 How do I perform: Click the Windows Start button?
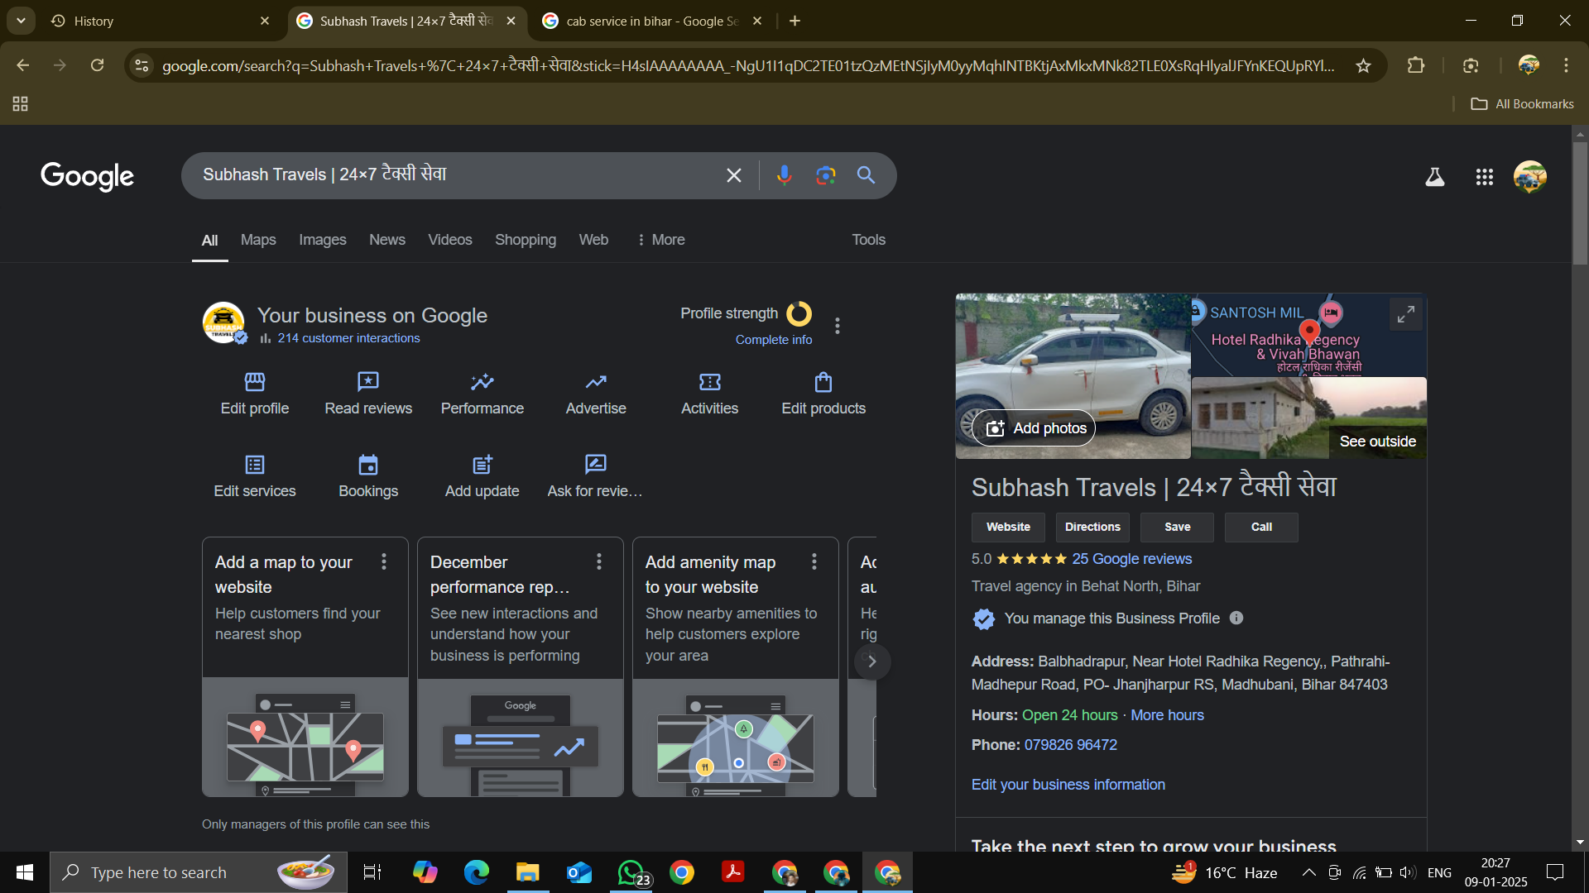click(25, 872)
